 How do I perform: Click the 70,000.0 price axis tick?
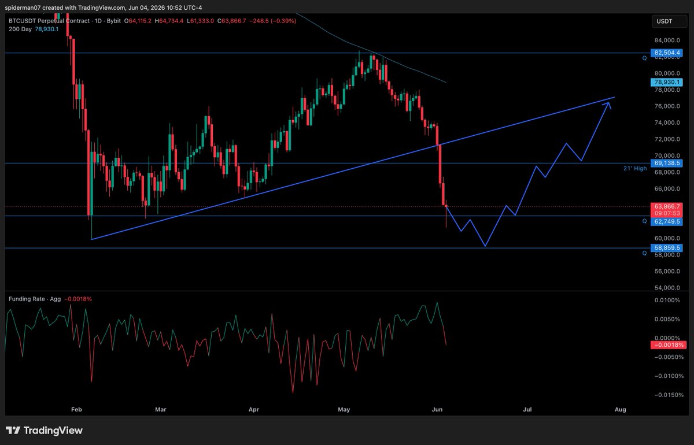pyautogui.click(x=667, y=156)
